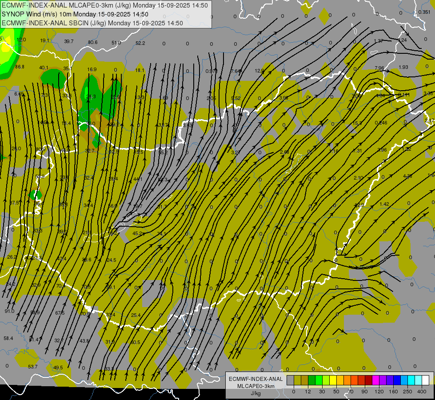Click the 'J/kg' unit label in the legend
The image size is (435, 400).
(255, 393)
